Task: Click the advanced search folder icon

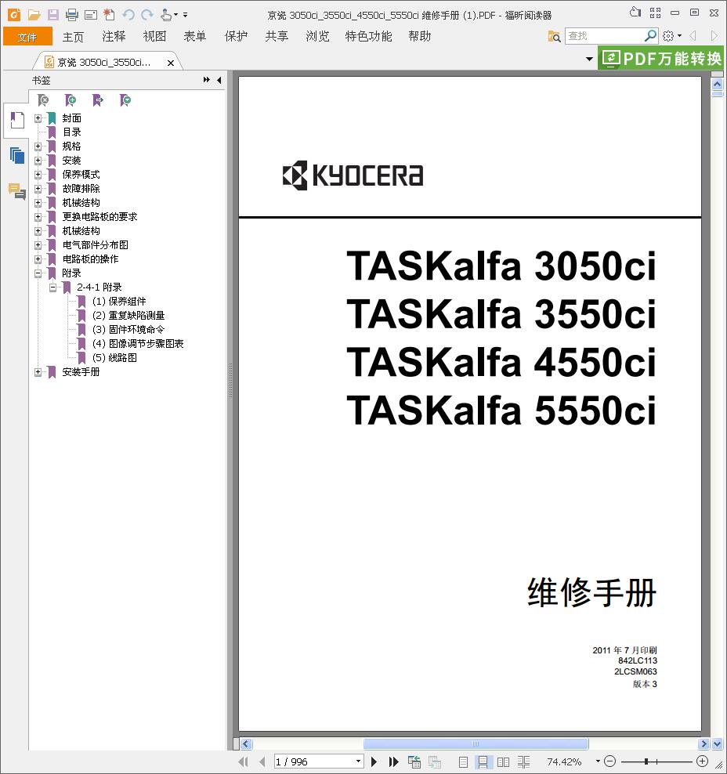Action: pos(554,36)
